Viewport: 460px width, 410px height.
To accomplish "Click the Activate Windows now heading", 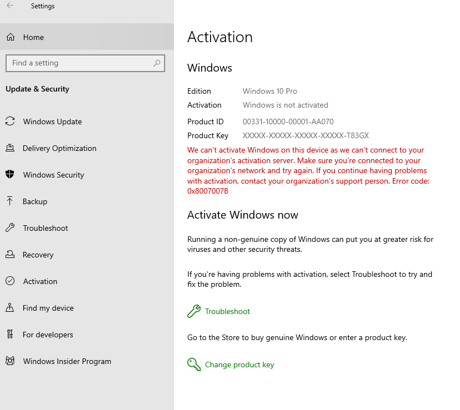I will coord(243,215).
